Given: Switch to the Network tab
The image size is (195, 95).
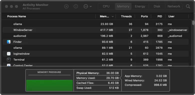Looking at the screenshot, I should (x=174, y=6).
